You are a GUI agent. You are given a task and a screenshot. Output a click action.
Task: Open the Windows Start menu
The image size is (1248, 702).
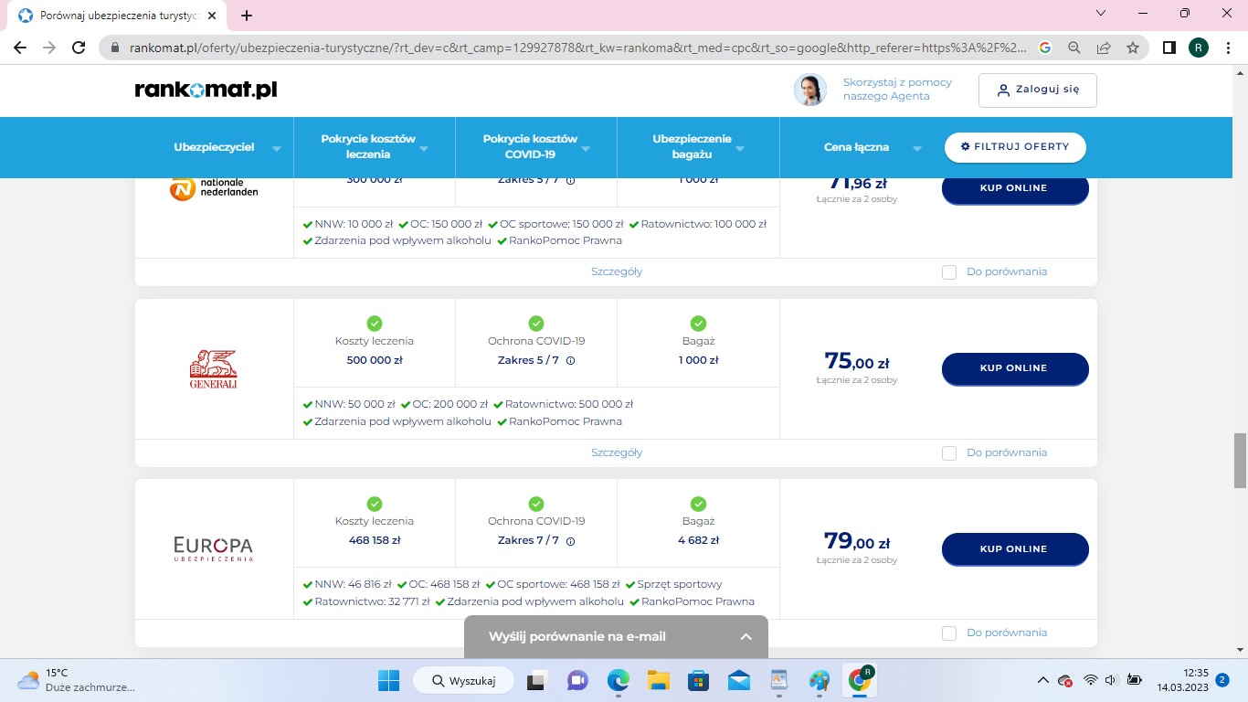tap(389, 680)
